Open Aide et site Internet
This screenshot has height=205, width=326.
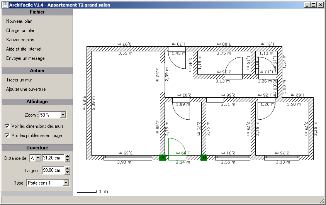[24, 49]
